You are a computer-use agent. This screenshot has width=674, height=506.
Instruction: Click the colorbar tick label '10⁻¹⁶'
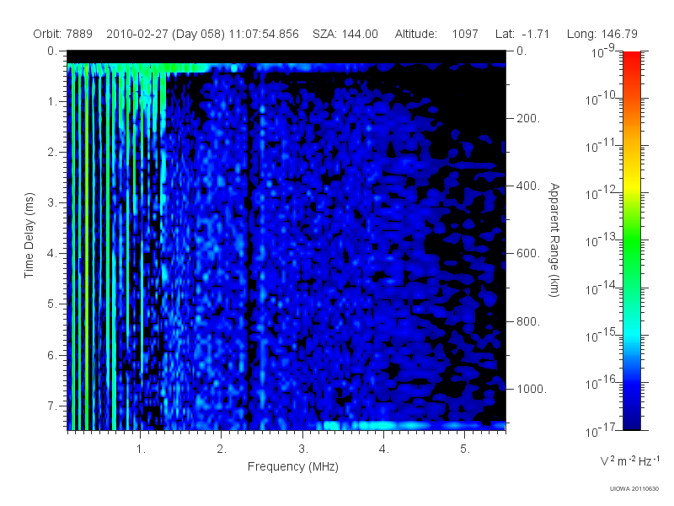point(602,383)
